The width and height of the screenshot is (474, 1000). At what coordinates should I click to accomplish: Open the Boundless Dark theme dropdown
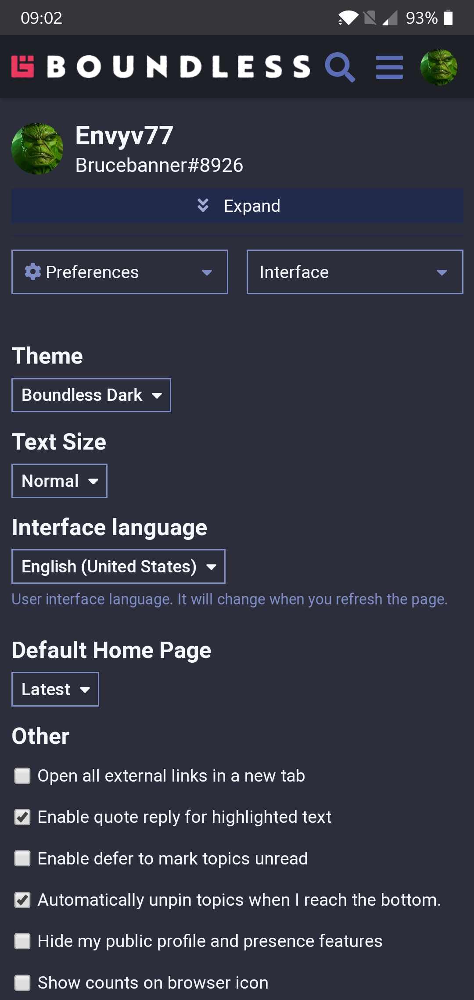91,395
